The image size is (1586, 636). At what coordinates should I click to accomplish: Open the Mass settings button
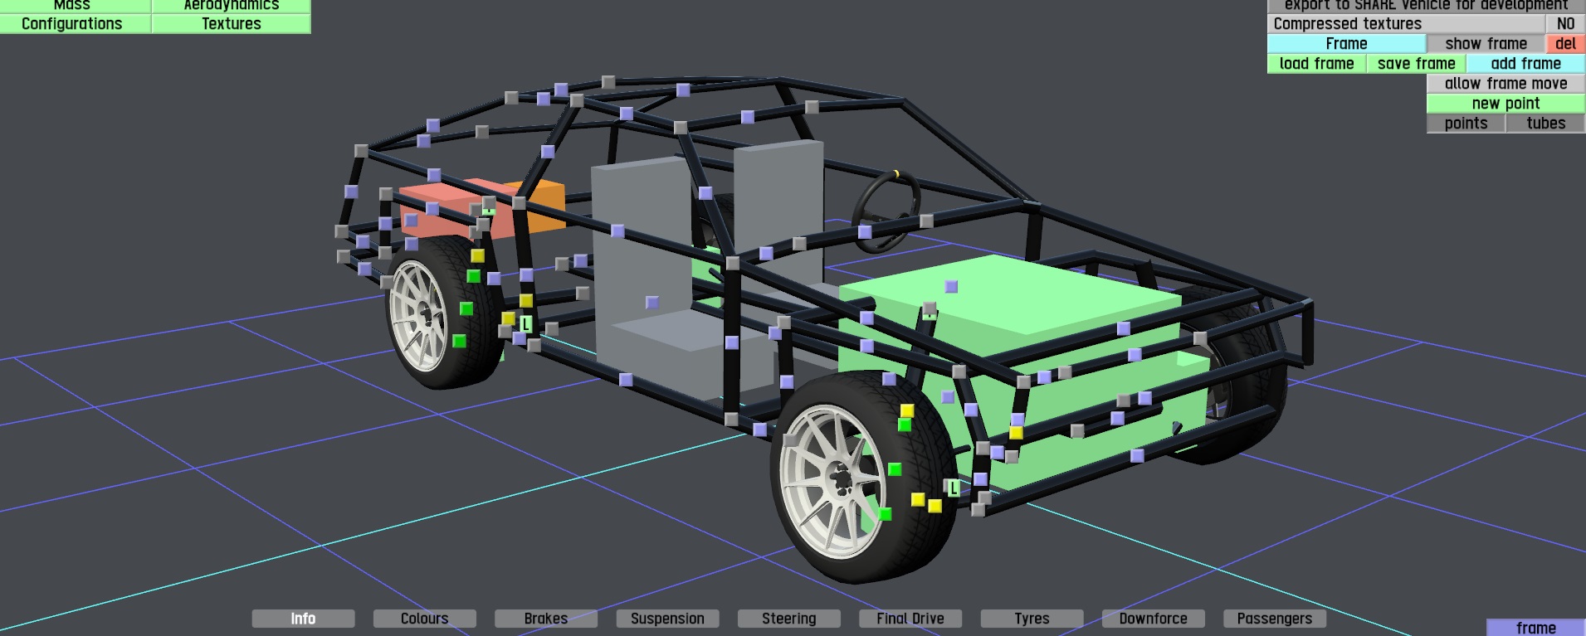coord(72,6)
